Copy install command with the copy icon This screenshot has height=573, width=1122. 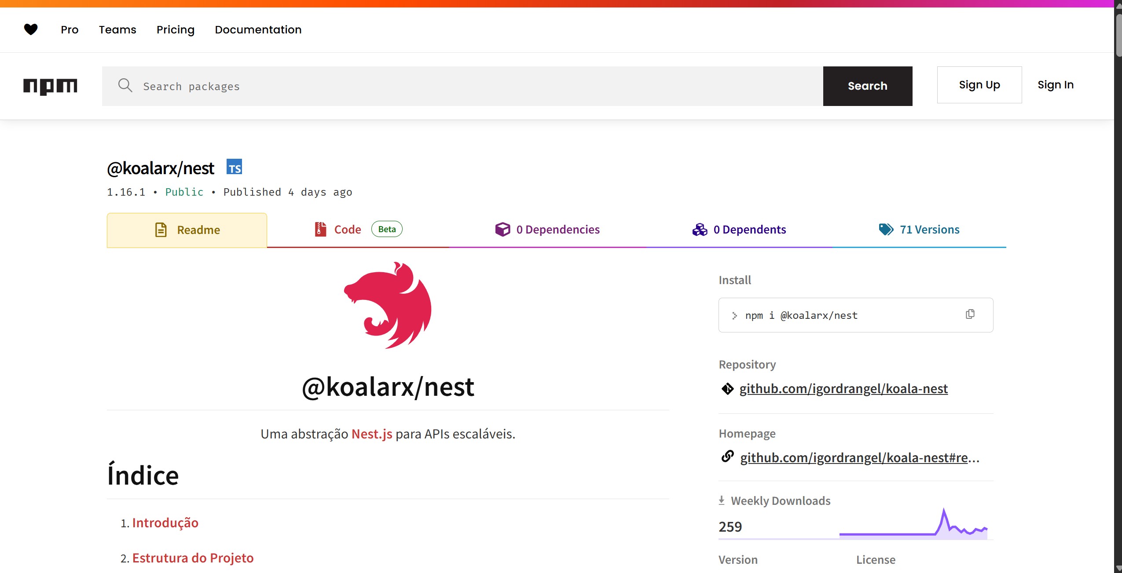(970, 314)
